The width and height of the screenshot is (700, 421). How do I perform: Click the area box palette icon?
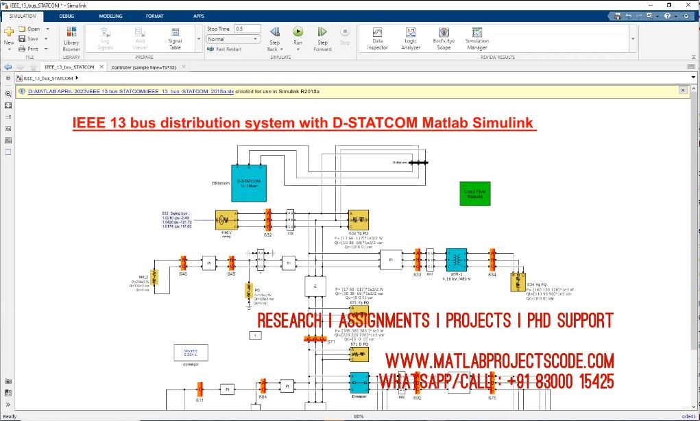tap(8, 152)
